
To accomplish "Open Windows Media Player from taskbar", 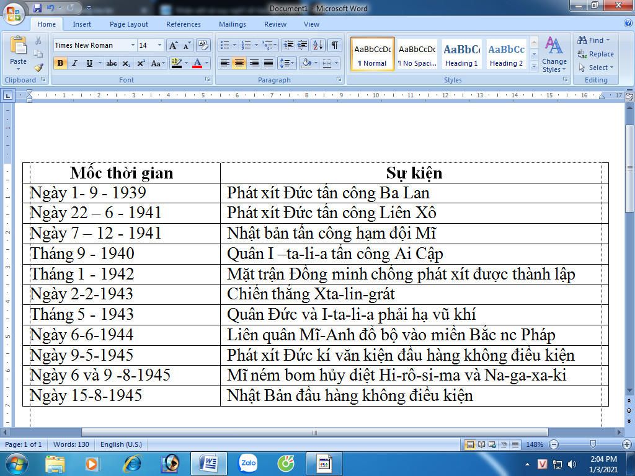I will tap(92, 464).
